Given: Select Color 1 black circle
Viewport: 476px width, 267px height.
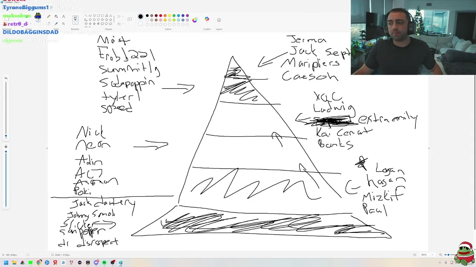Looking at the screenshot, I should (141, 16).
